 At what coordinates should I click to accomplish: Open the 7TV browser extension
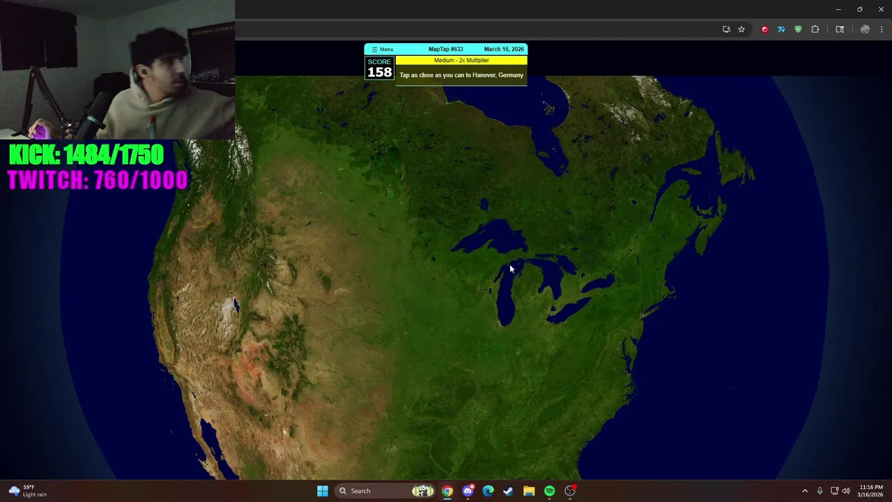(x=781, y=29)
